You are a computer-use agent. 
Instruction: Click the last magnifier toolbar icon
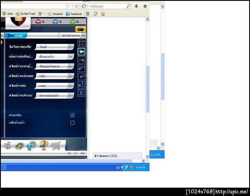point(103,14)
